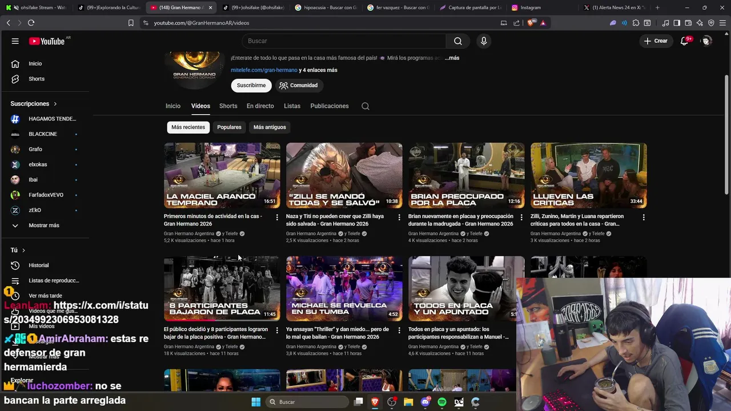Image resolution: width=731 pixels, height=411 pixels.
Task: Click the Windows Start button
Action: click(x=256, y=402)
